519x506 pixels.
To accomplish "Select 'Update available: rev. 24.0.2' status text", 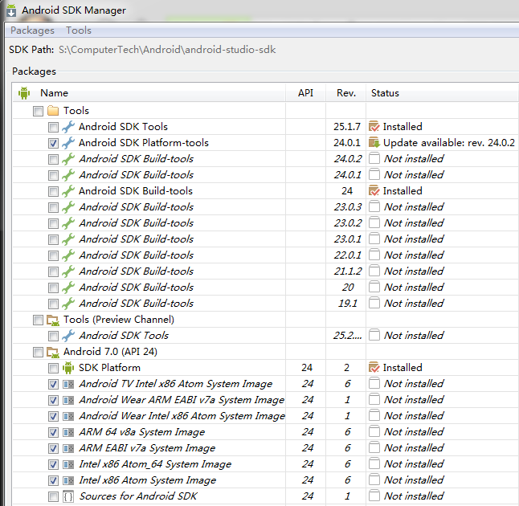I will [449, 143].
